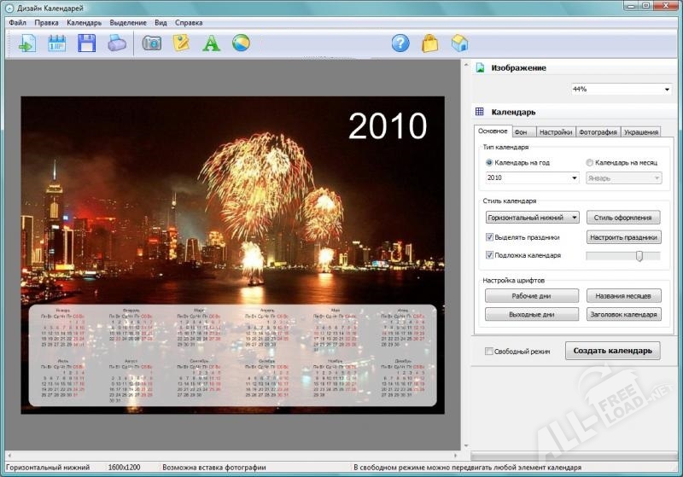
Task: Open help with the blue question mark icon
Action: 400,44
